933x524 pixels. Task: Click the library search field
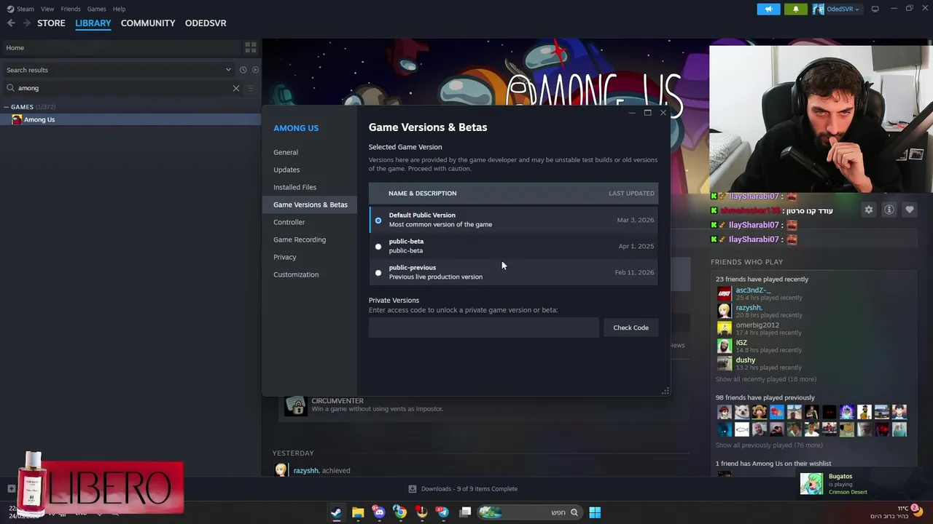click(x=120, y=88)
